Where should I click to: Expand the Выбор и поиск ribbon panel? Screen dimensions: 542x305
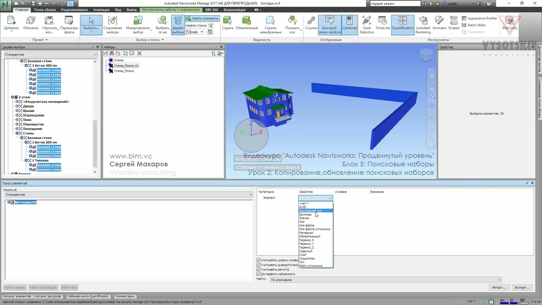(150, 40)
